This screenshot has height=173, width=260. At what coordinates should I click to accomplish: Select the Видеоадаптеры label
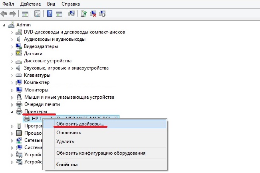[41, 46]
